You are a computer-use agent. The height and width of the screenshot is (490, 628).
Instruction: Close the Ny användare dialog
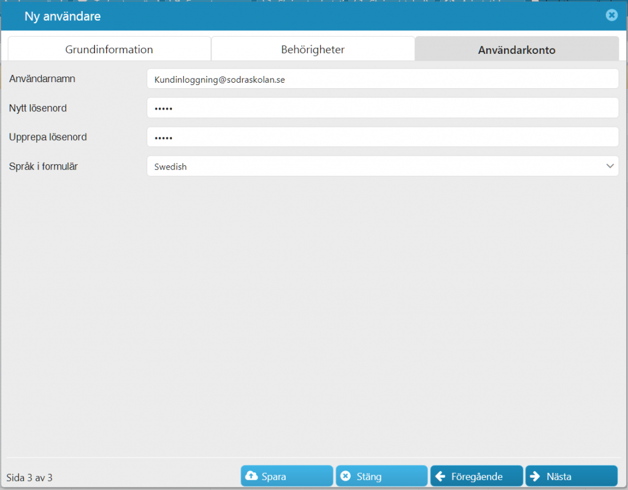pos(611,15)
